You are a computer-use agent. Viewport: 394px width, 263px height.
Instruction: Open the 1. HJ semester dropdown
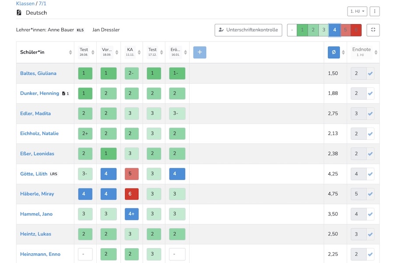click(x=357, y=11)
